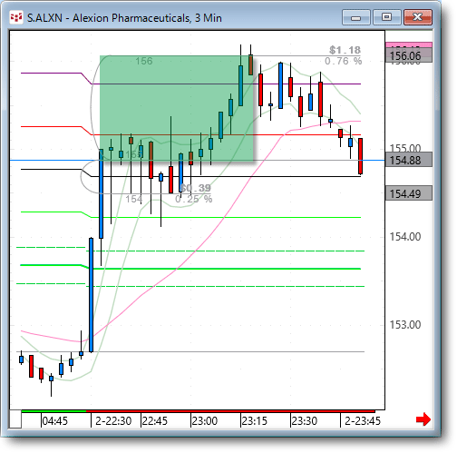Click the window title S.ALXN - Alexion Pharmaceuticals
The height and width of the screenshot is (453, 457).
click(124, 18)
